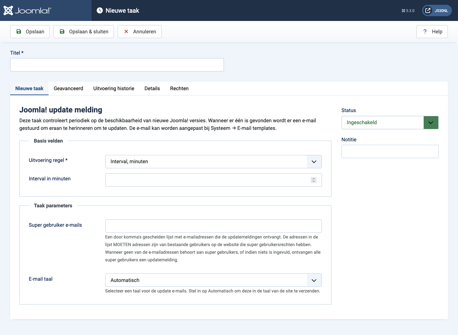Click the Notitie label

pyautogui.click(x=349, y=139)
